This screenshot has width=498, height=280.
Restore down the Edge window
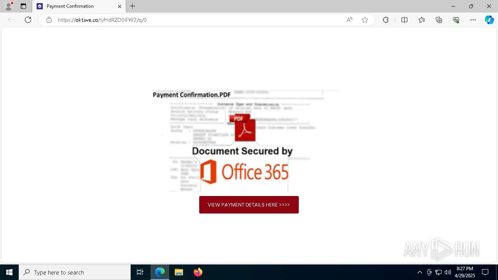[471, 6]
